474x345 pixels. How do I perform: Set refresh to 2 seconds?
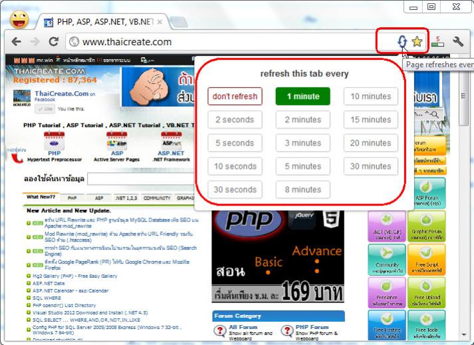click(235, 120)
